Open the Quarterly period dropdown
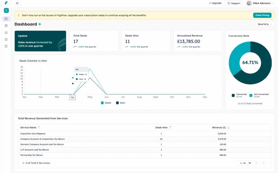Viewport: 278px width, 173px height. pos(265,24)
